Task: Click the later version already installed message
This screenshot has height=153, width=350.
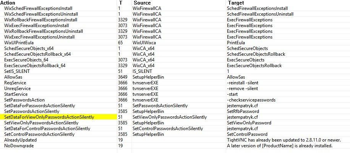Action: 280,146
